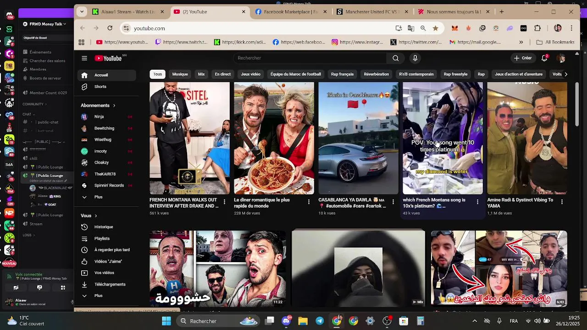Open the YouTube hamburger guide menu

coord(84,58)
